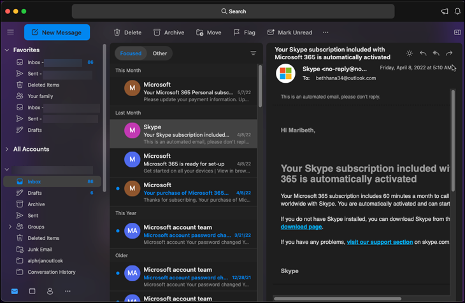Switch to the Other tab
This screenshot has height=303, width=465.
pos(160,53)
